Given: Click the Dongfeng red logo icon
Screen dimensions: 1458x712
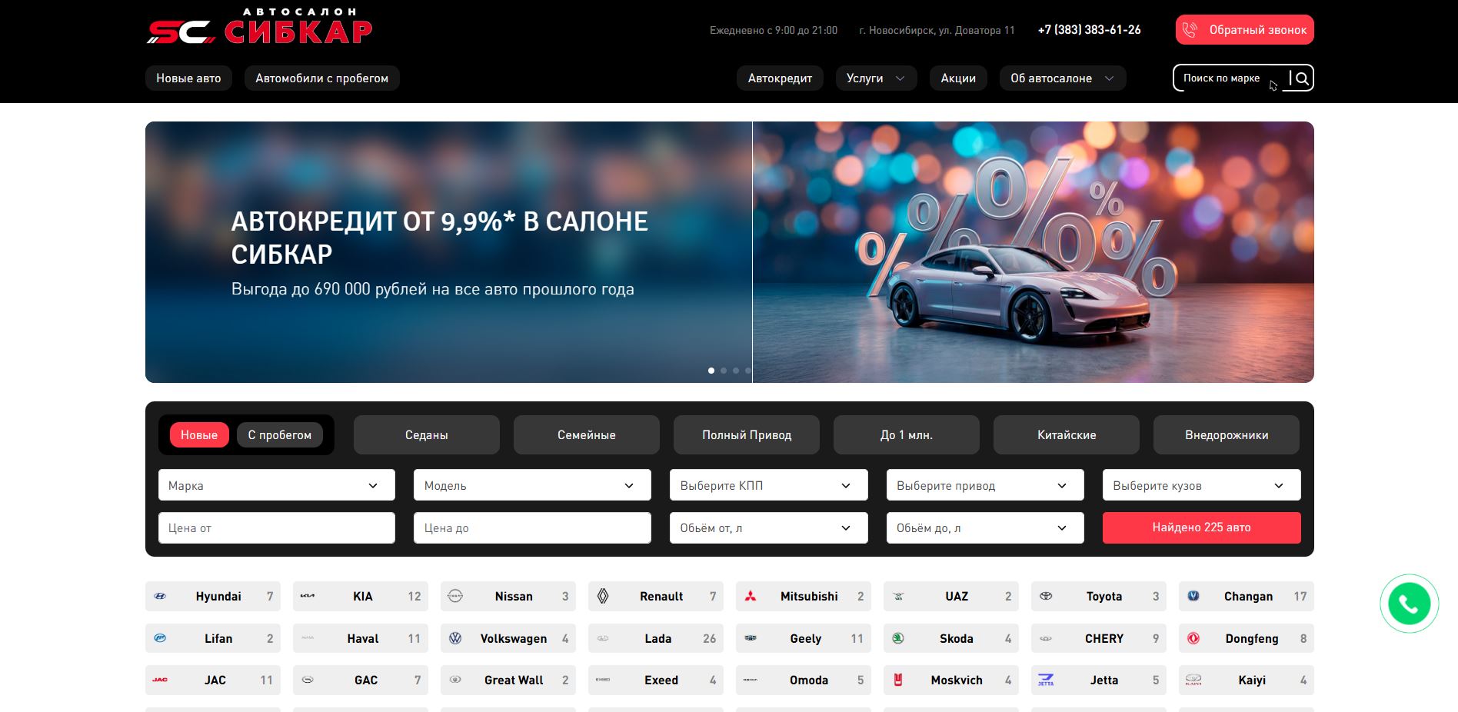Looking at the screenshot, I should pos(1193,638).
